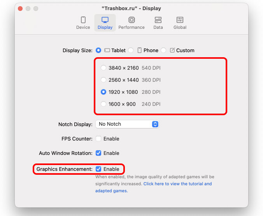Click the Custom edit icon
263x216 pixels.
pos(172,50)
